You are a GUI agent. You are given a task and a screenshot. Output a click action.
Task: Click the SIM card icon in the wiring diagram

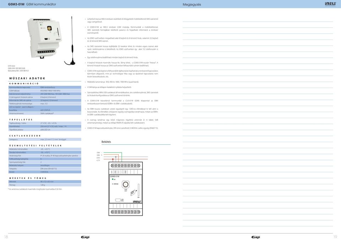[x=132, y=193]
